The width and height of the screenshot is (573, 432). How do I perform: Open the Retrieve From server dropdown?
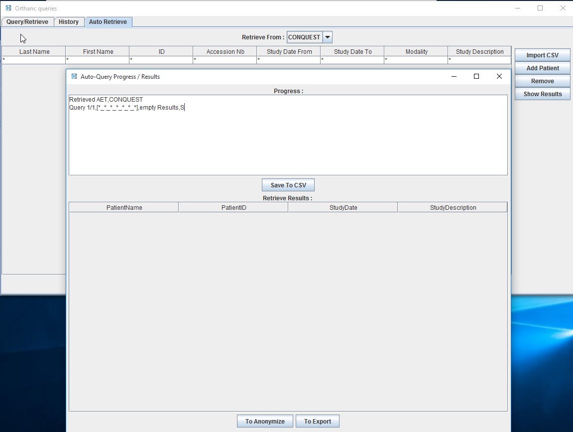[327, 36]
